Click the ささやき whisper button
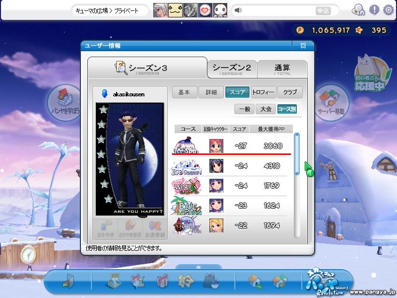This screenshot has width=397, height=298. coord(106,229)
